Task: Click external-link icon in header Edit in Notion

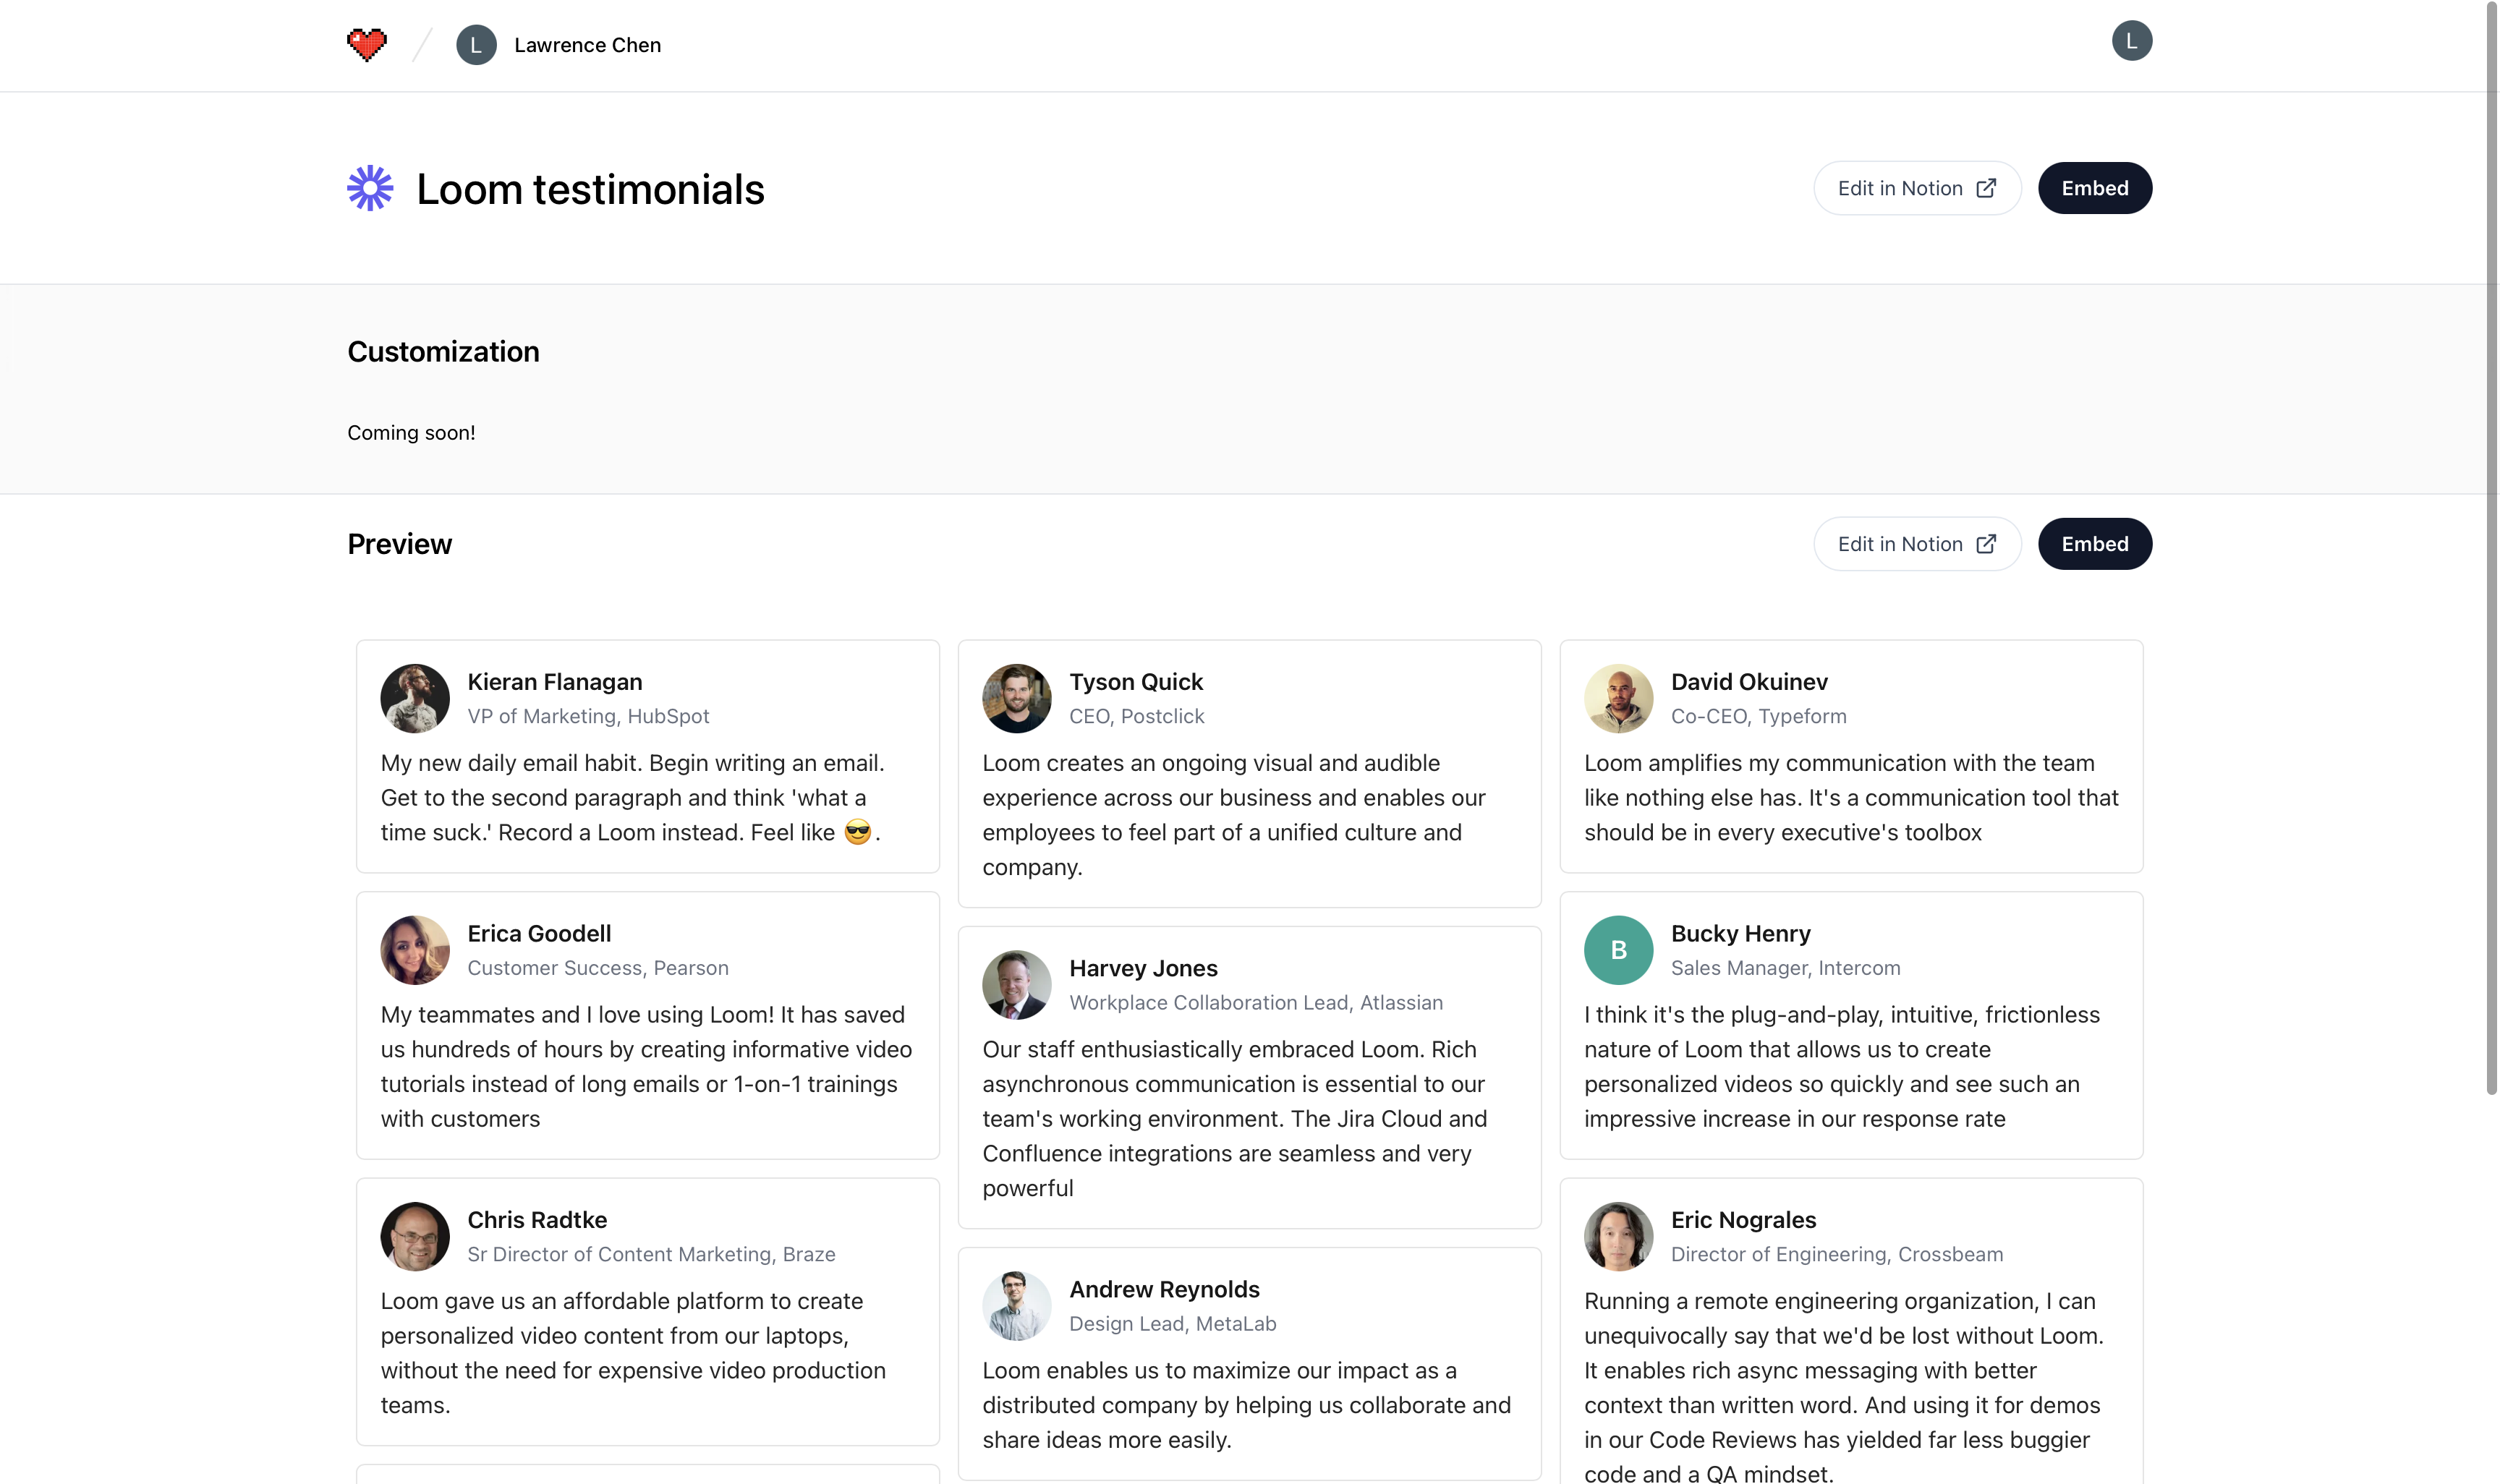Action: coord(1986,188)
